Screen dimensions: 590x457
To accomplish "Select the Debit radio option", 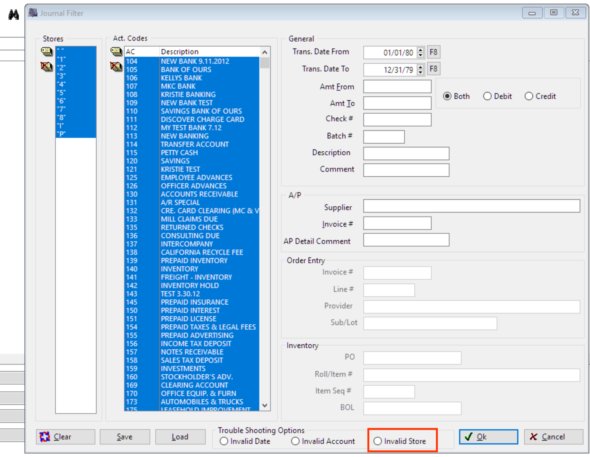I will pos(498,96).
